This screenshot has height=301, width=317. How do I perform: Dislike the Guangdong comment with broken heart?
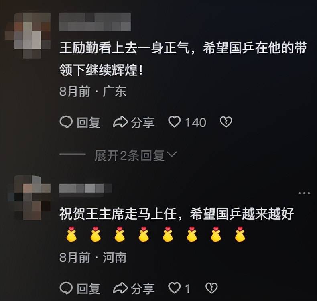click(226, 122)
